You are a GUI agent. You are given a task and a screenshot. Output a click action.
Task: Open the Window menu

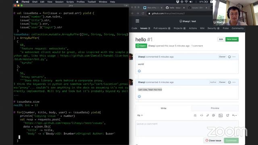pyautogui.click(x=103, y=2)
